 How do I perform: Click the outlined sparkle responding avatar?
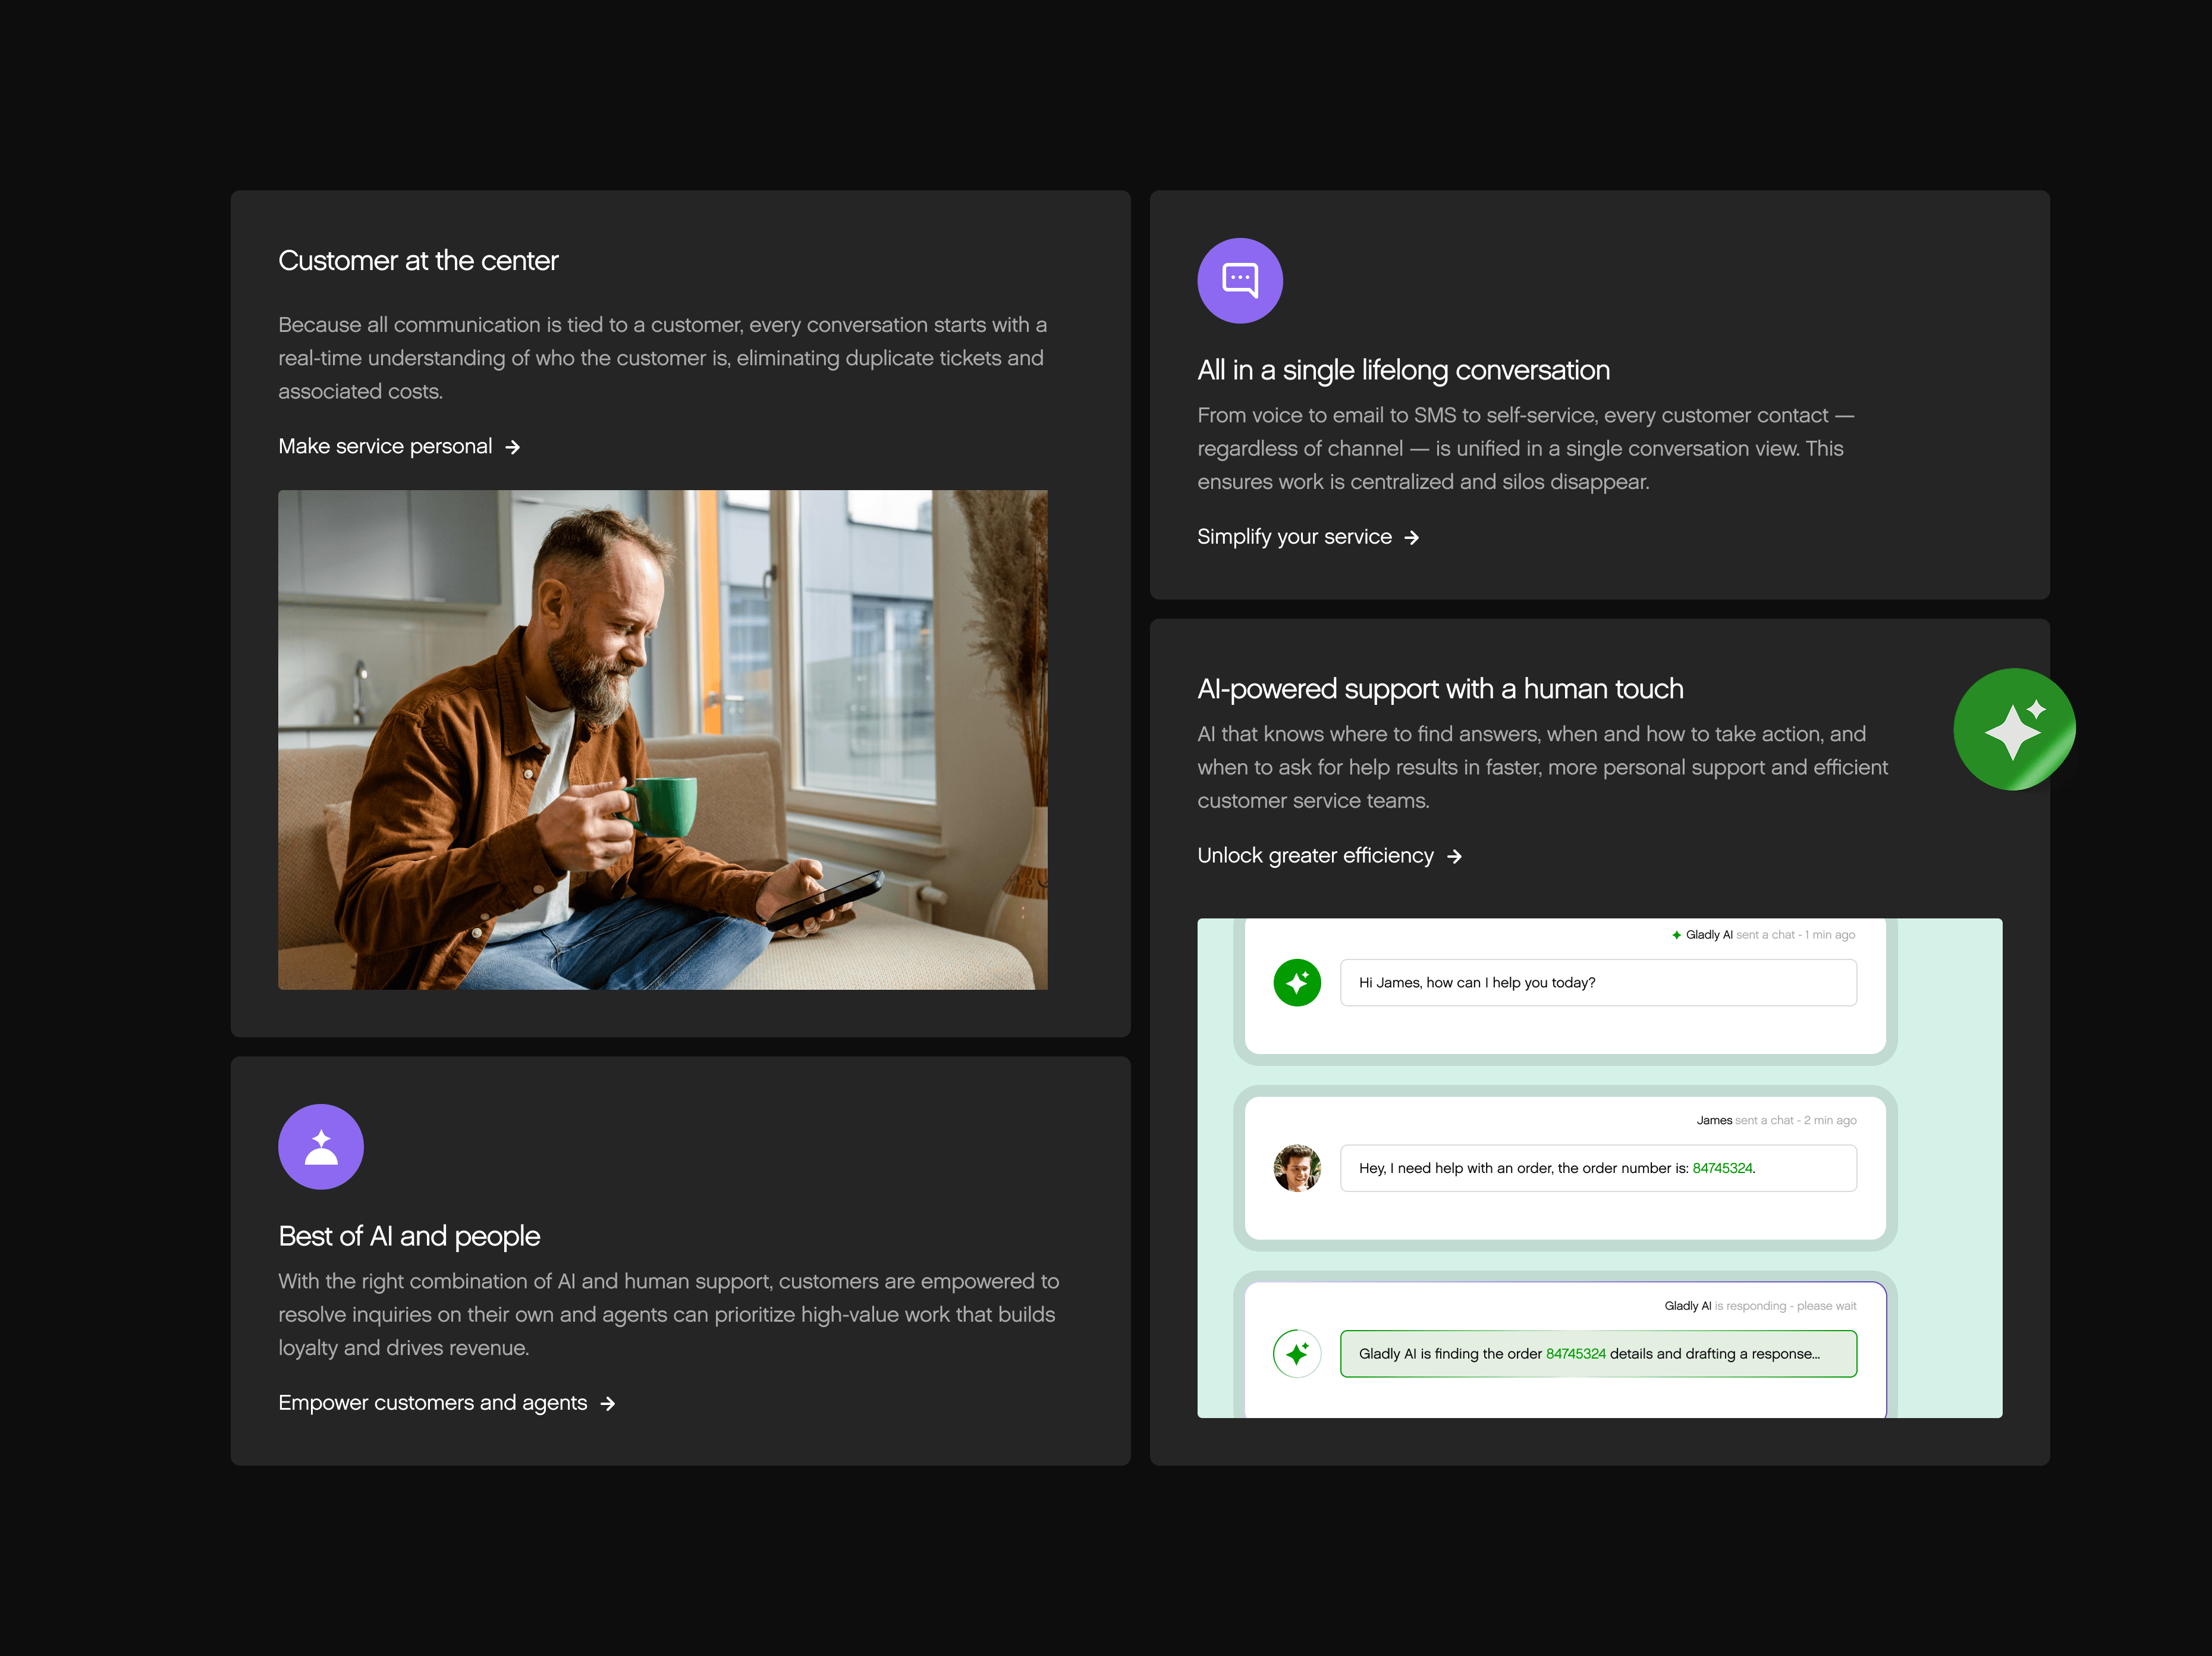(x=1297, y=1354)
